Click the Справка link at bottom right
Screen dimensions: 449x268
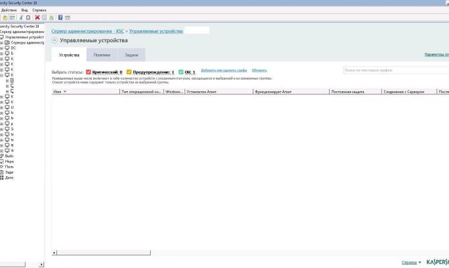(409, 262)
